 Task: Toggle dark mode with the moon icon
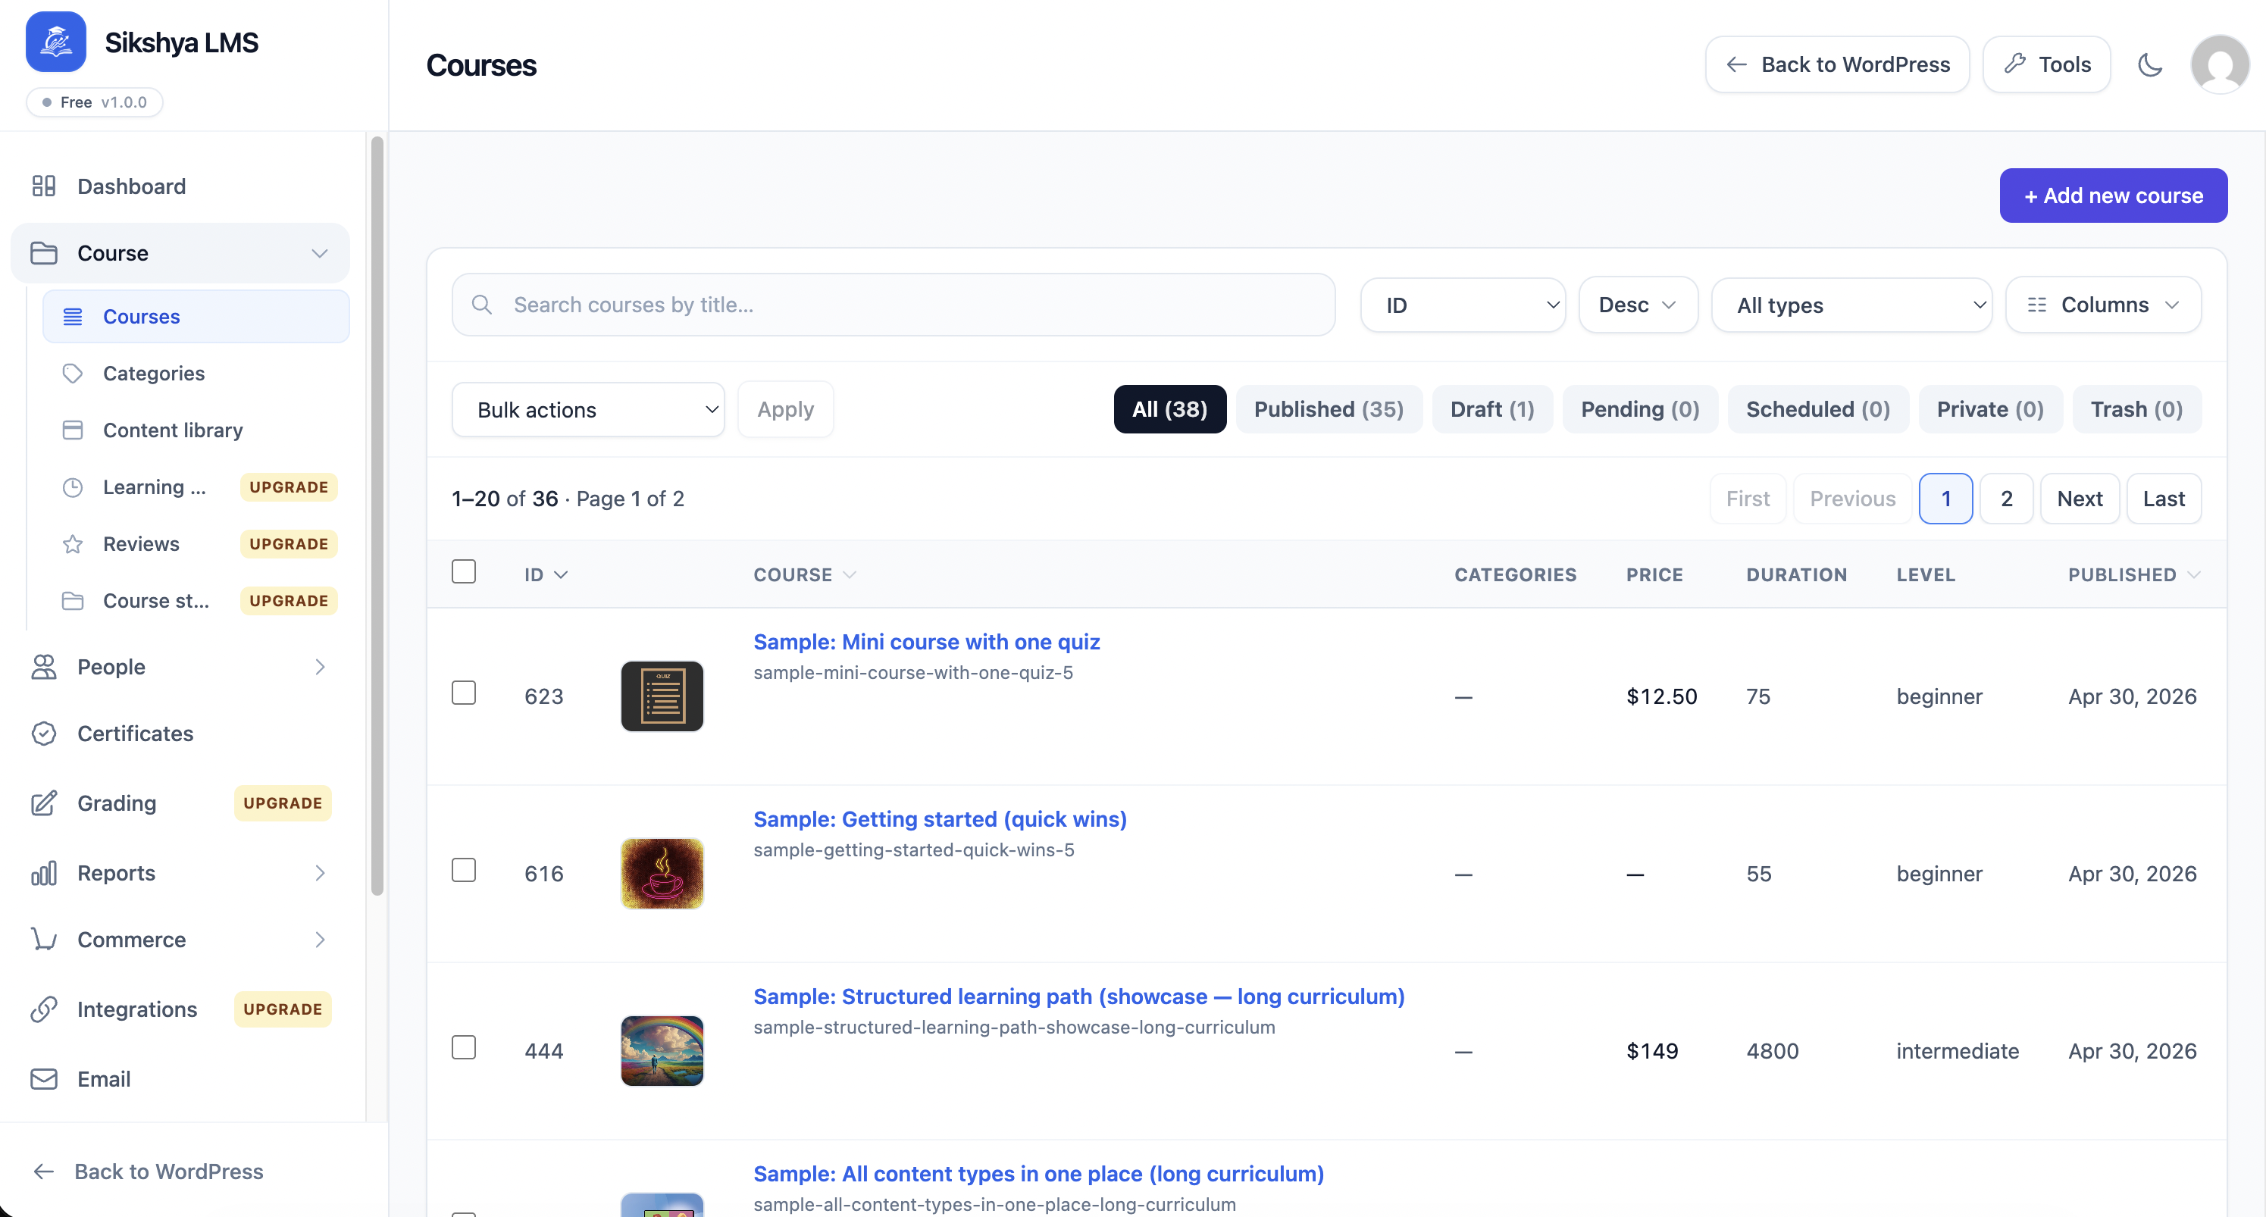click(2150, 64)
